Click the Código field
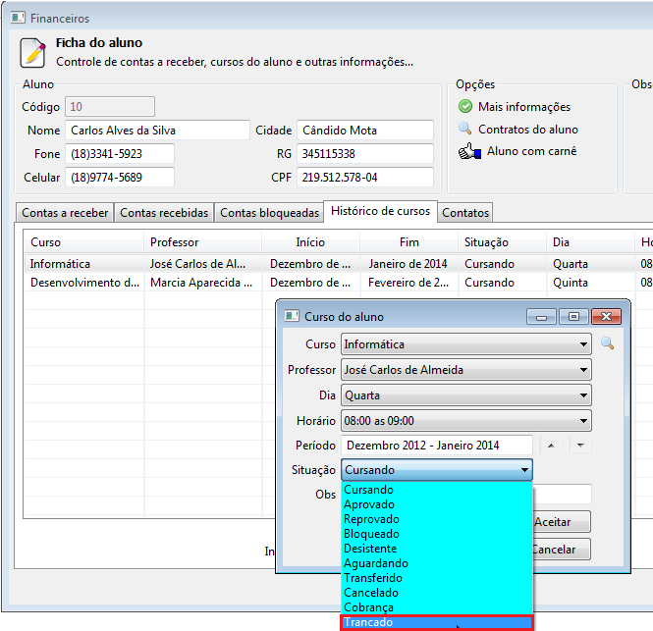 (110, 107)
